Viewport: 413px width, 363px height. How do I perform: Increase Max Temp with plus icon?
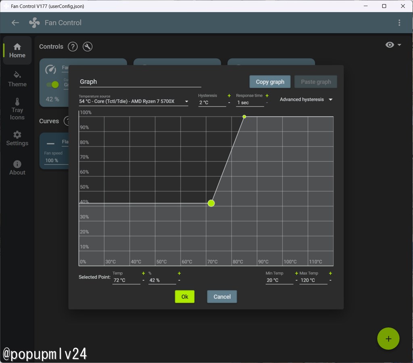point(330,273)
